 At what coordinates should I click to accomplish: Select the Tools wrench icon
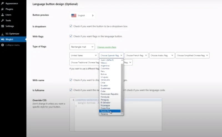click(2, 20)
